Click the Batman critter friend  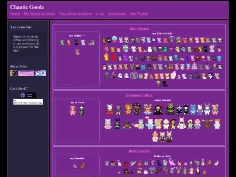tap(117, 124)
